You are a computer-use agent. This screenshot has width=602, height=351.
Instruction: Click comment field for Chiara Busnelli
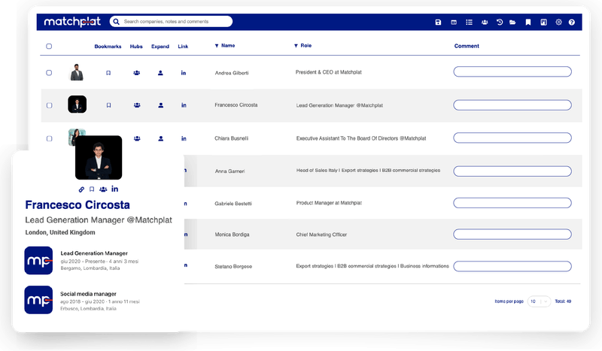pyautogui.click(x=512, y=138)
